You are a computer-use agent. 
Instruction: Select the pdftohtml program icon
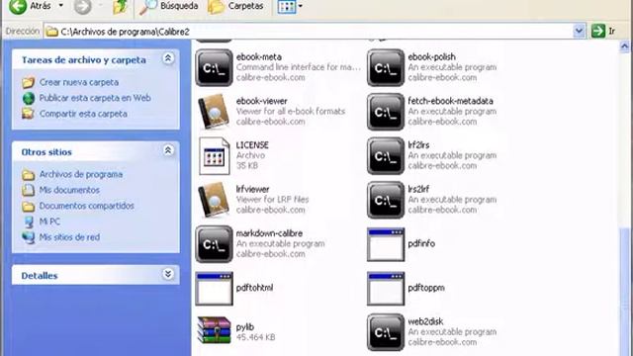coord(214,288)
